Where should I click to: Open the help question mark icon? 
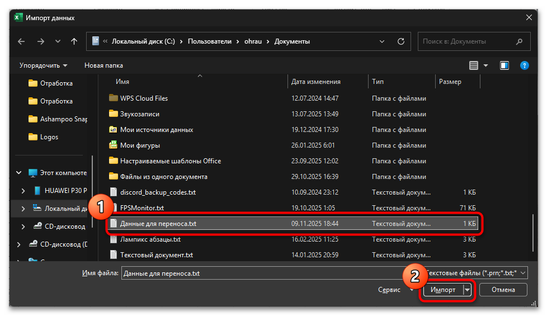tap(524, 65)
